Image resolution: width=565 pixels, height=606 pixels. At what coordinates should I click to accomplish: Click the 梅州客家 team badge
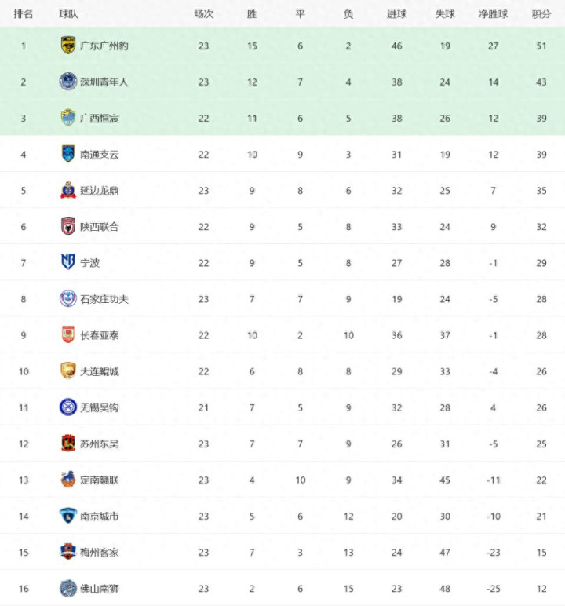[68, 552]
